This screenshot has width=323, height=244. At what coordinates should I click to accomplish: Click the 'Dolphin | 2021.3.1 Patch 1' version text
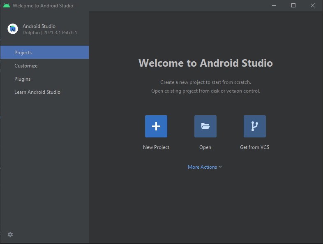coord(50,33)
